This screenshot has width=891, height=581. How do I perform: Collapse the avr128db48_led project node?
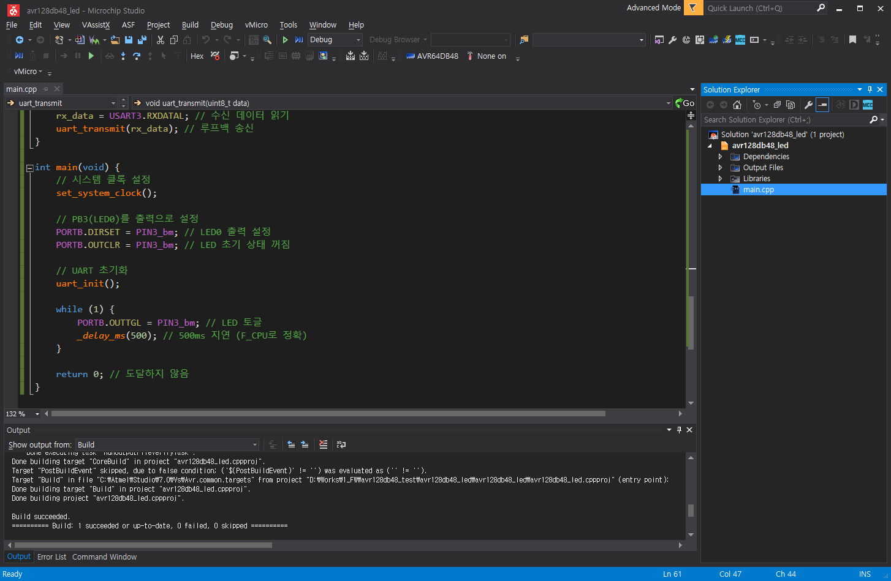710,146
